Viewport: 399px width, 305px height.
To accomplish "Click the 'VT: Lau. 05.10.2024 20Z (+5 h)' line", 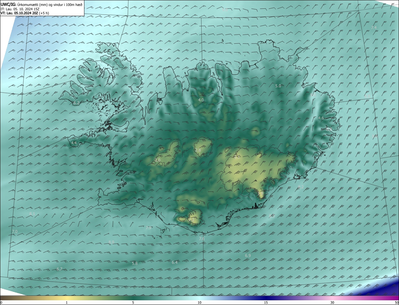I will (x=25, y=13).
